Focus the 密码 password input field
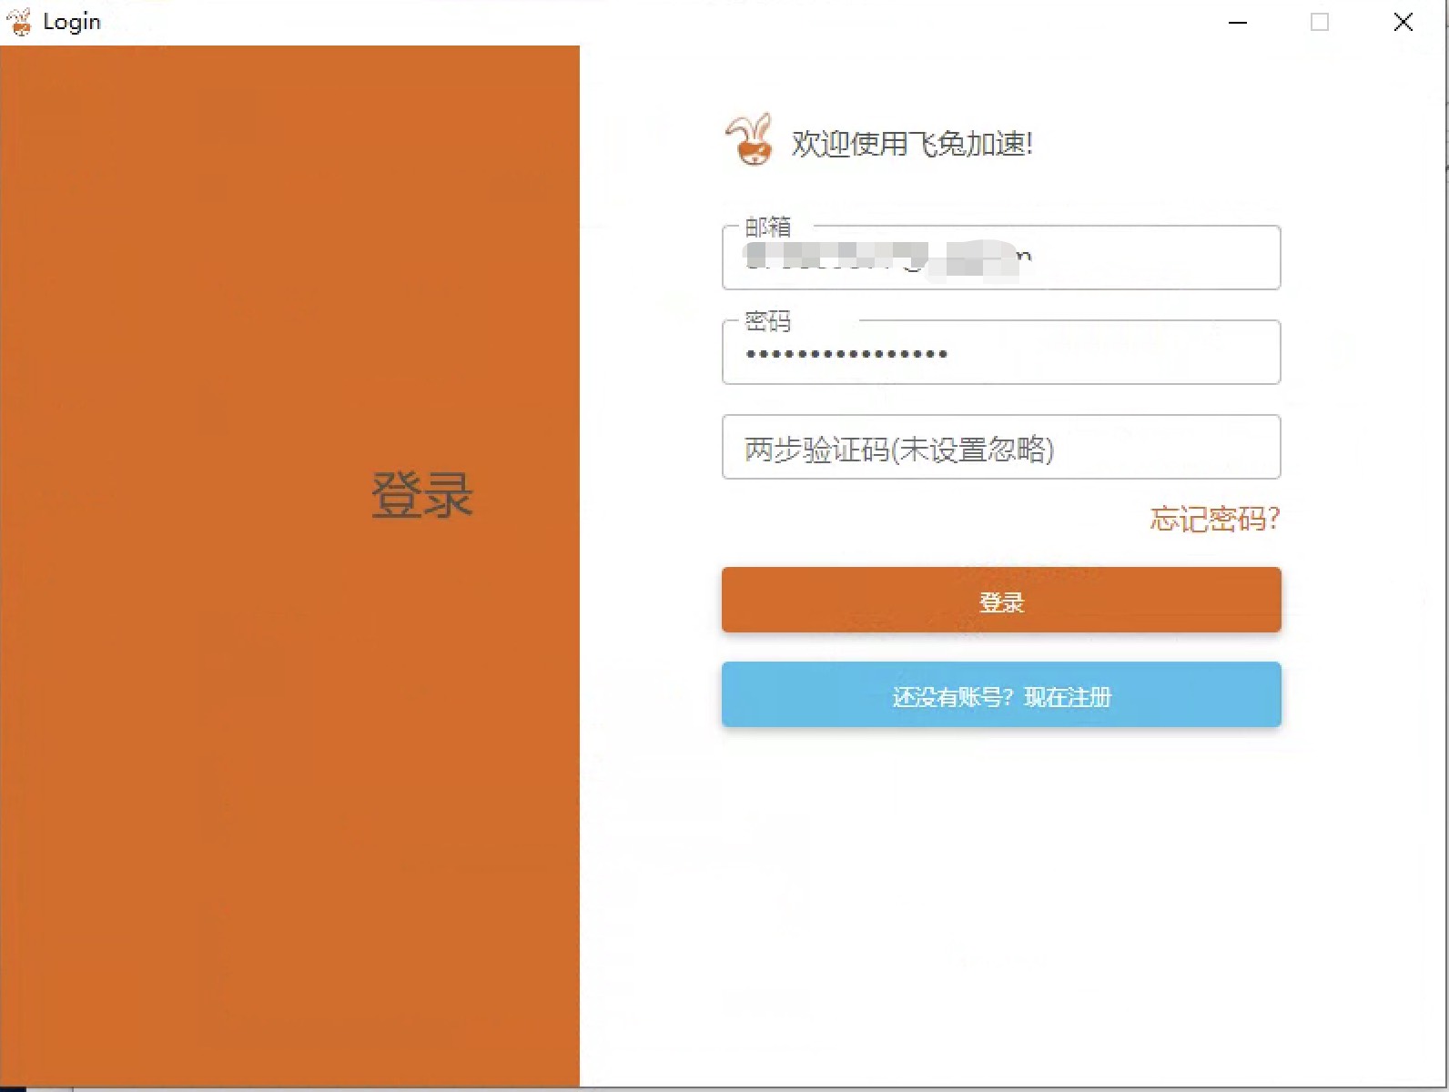This screenshot has width=1449, height=1092. (1001, 352)
